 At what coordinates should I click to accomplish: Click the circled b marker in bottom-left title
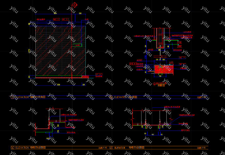(12, 148)
